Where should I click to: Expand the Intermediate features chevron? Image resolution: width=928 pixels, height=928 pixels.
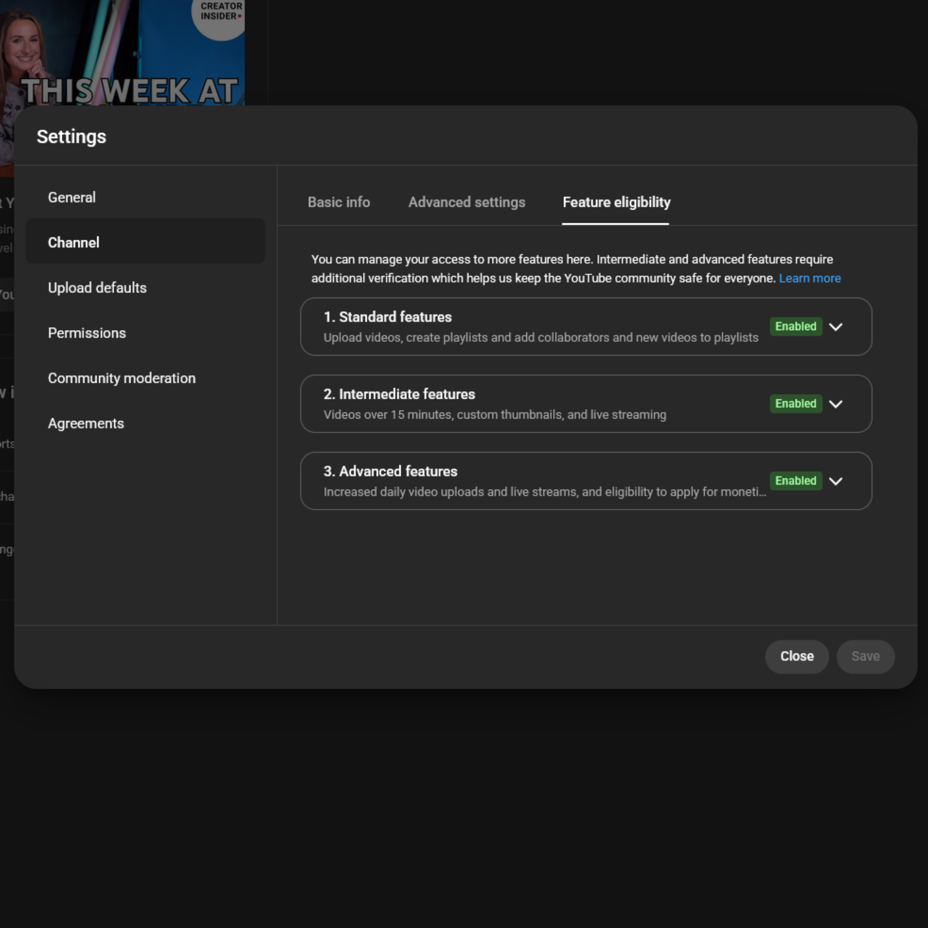tap(835, 404)
